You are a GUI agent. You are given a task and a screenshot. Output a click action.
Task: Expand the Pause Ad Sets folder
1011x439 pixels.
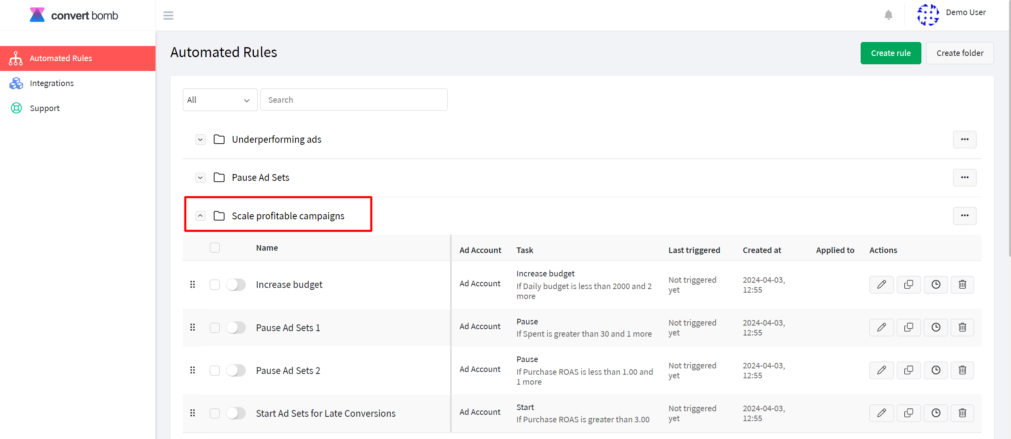(x=199, y=177)
